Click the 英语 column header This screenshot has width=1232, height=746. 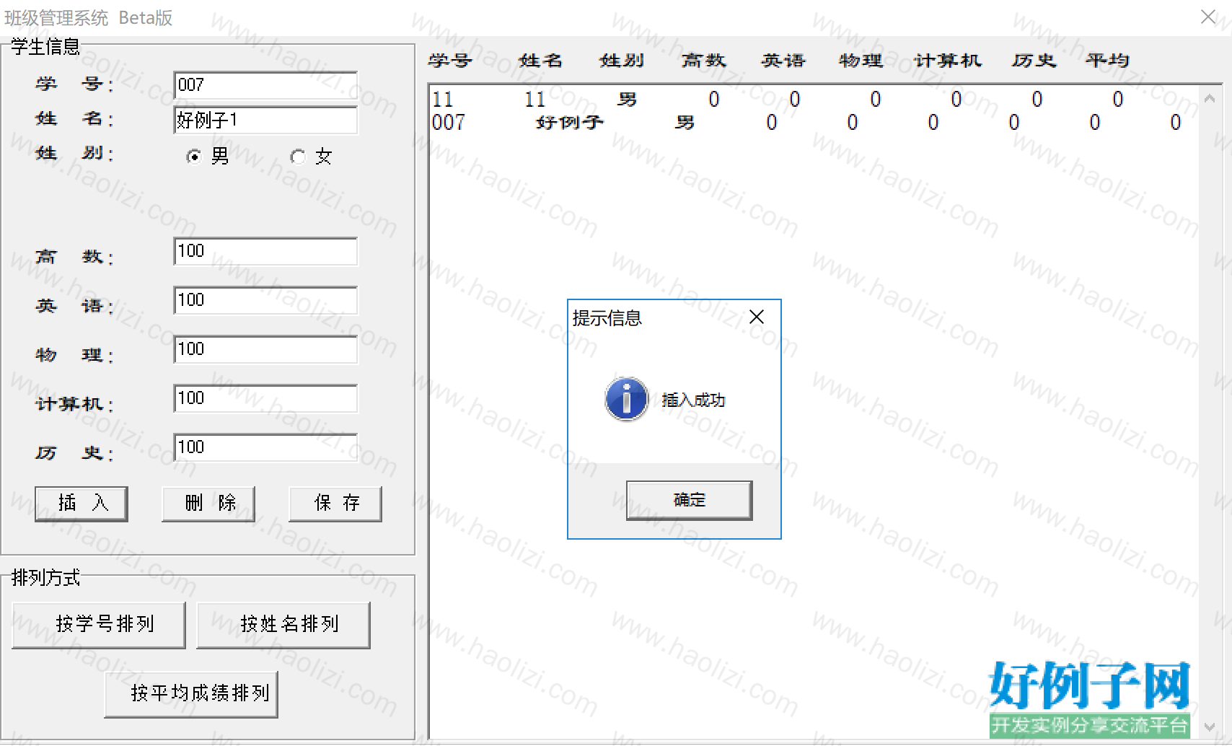coord(783,61)
